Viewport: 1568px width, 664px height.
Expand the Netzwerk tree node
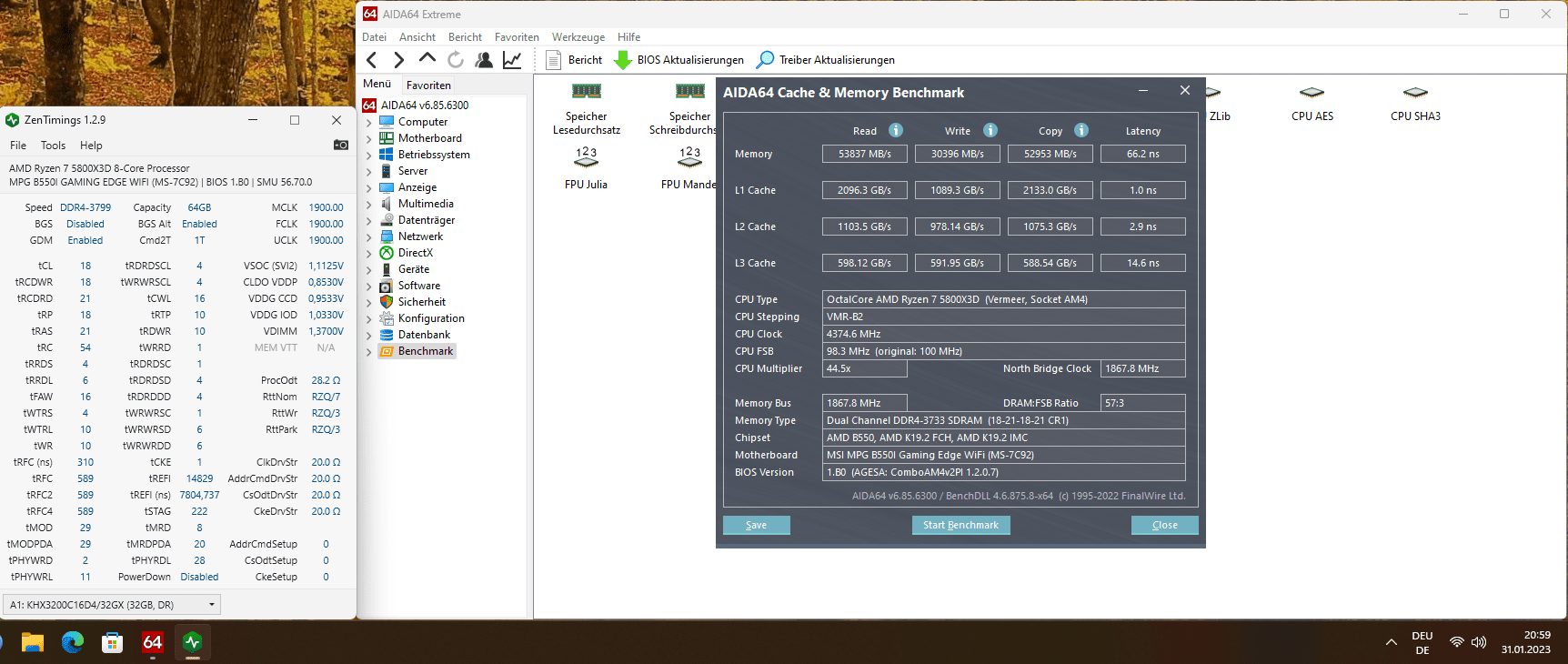pyautogui.click(x=369, y=236)
